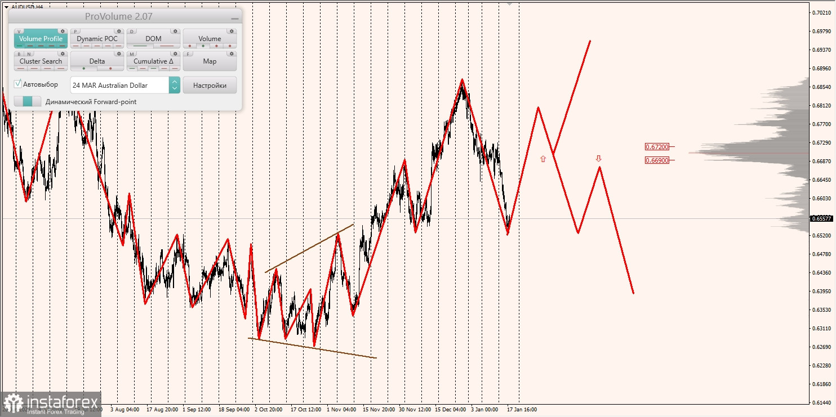
Task: Click the D hotkey tag on DOM
Action: pyautogui.click(x=132, y=32)
